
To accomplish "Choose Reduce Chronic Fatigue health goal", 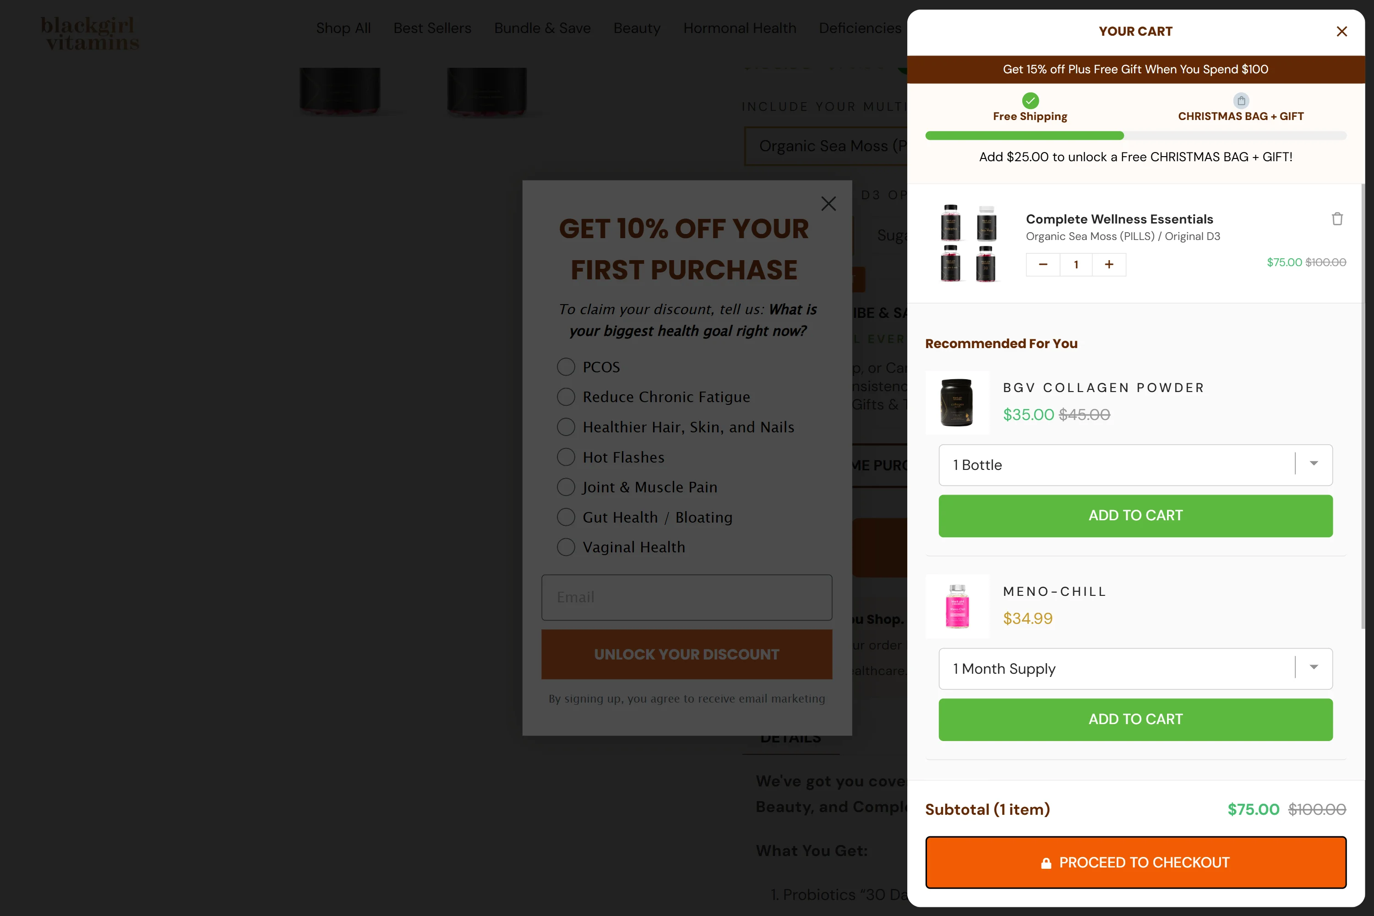I will tap(566, 397).
